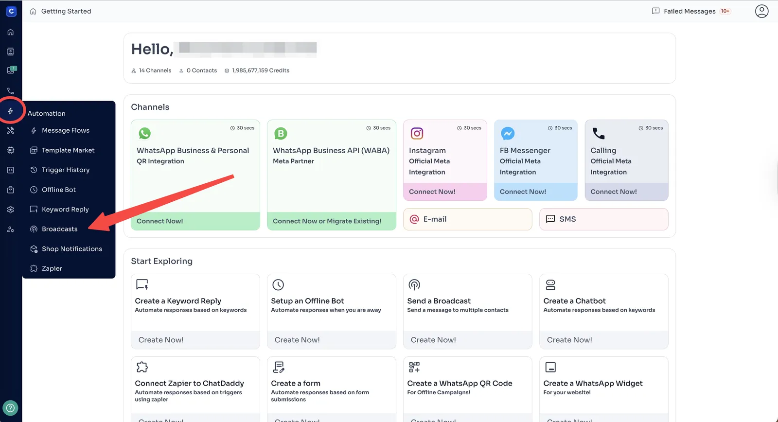The height and width of the screenshot is (422, 778).
Task: Open the shop bag sidebar icon
Action: coord(11,190)
